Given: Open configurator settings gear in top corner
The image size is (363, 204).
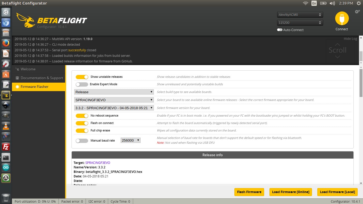Looking at the screenshot, I should pos(357,12).
